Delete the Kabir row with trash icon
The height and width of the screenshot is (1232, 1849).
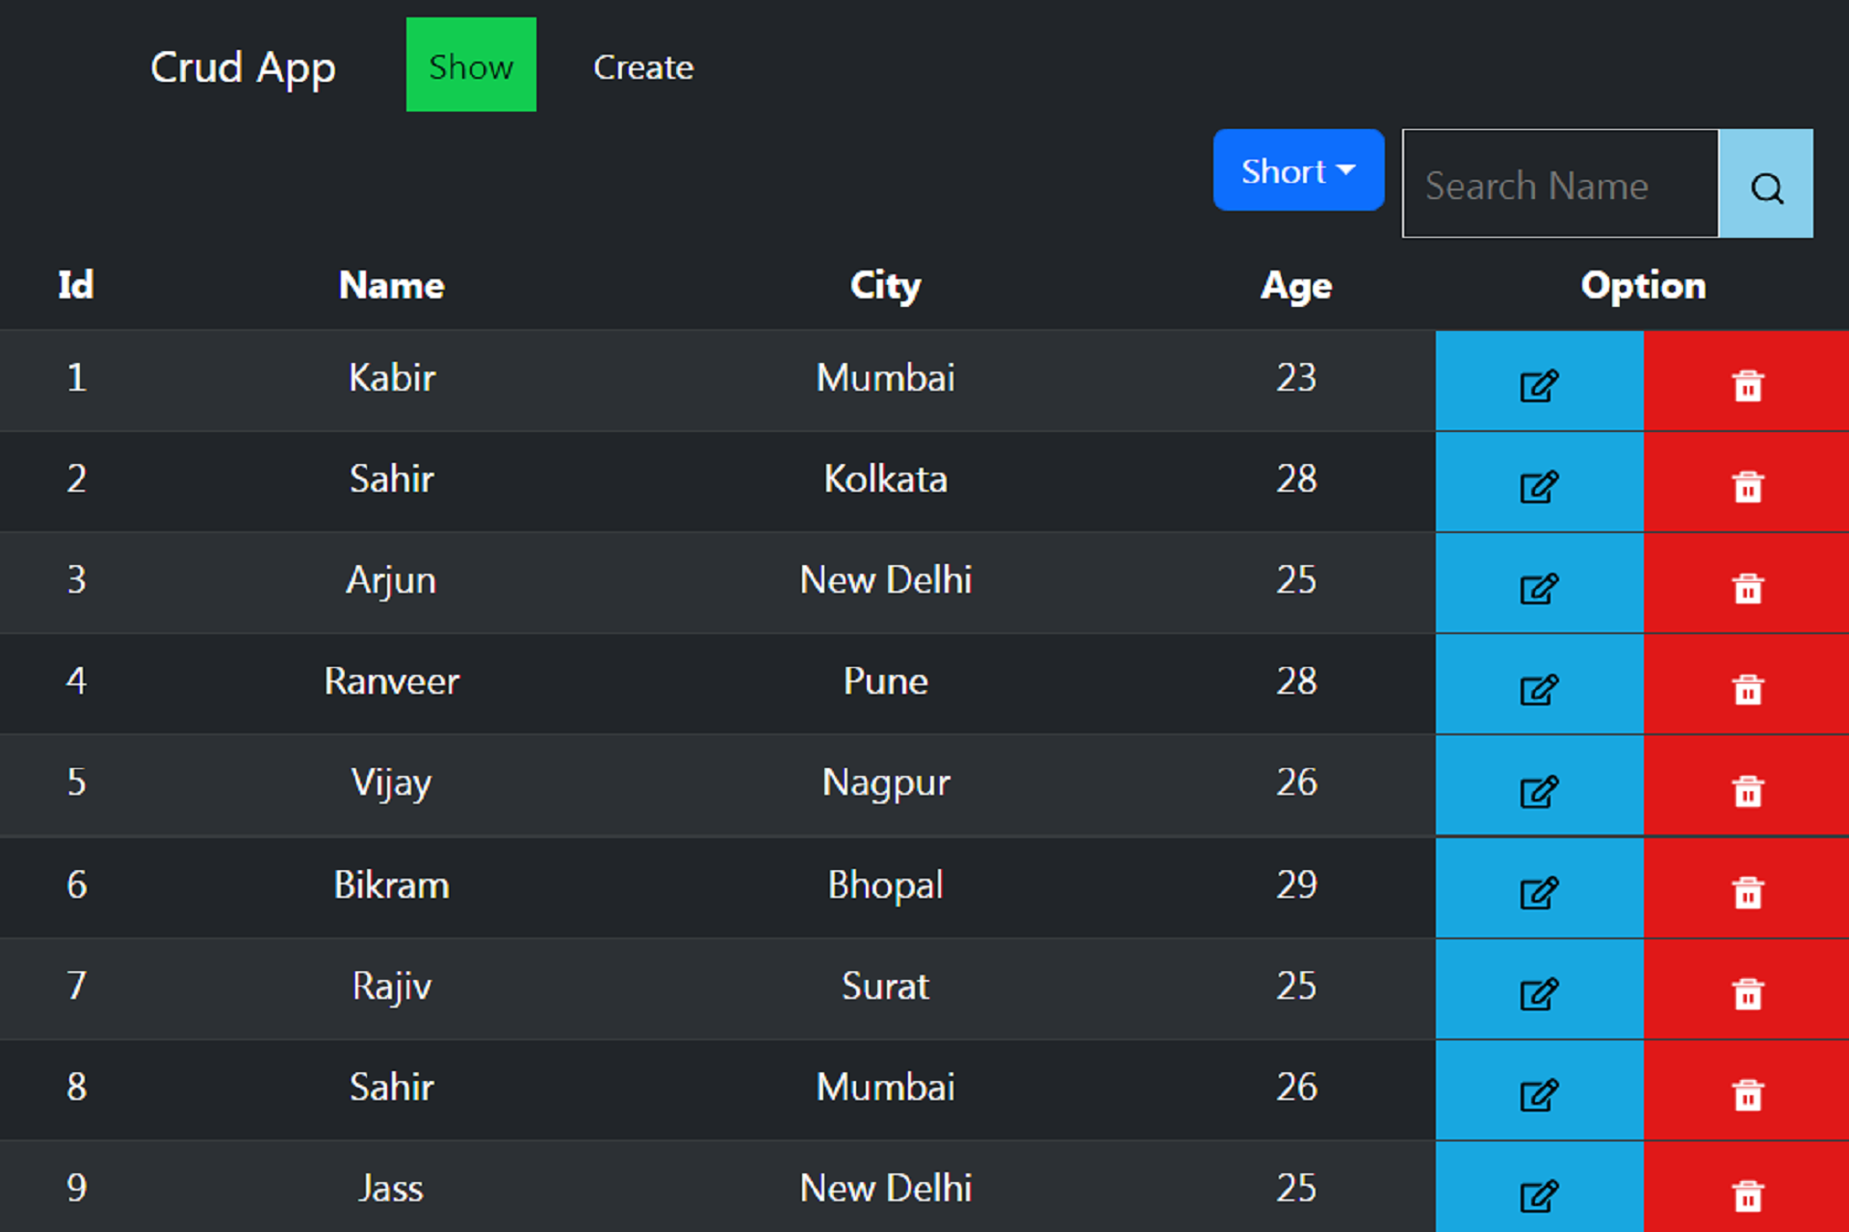[1747, 385]
